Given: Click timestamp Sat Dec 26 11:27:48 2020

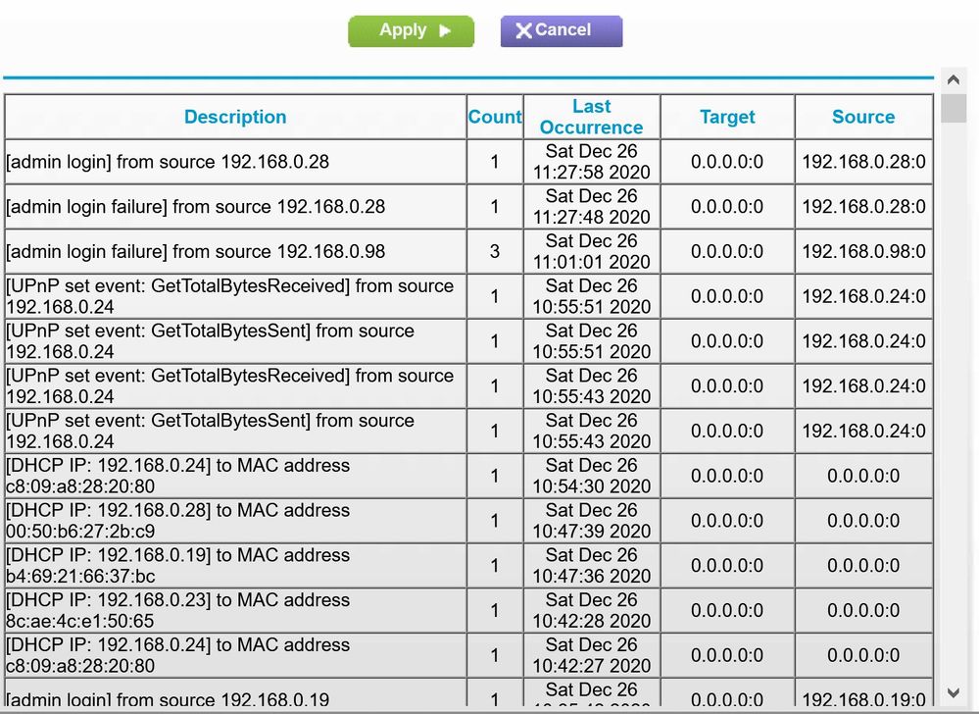Looking at the screenshot, I should point(591,207).
